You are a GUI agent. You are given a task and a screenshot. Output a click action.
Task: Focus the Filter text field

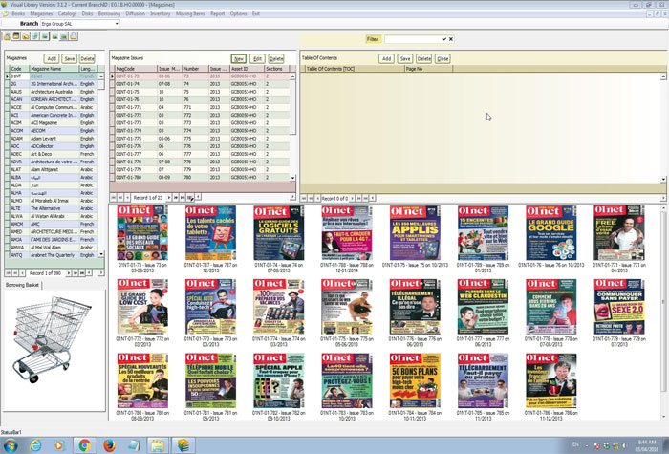(412, 39)
